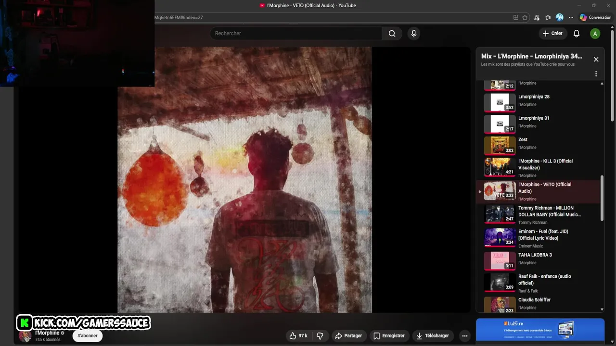
Task: Click 'Eminem - Fuel (feat. JID)' title
Action: (543, 235)
